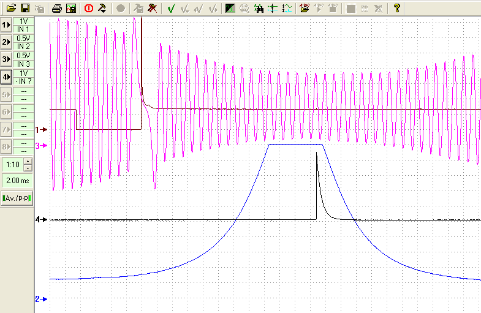Toggle channel 1 button
Image resolution: width=481 pixels, height=313 pixels.
pos(6,25)
